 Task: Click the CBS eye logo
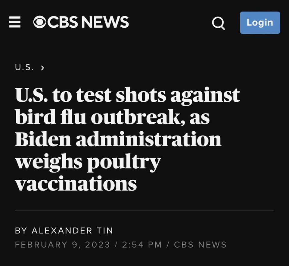tap(40, 22)
